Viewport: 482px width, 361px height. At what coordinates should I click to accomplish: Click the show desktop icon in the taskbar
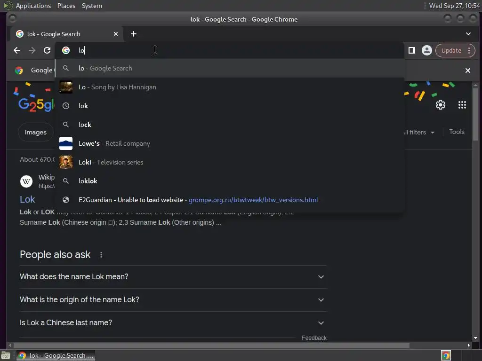(x=6, y=355)
